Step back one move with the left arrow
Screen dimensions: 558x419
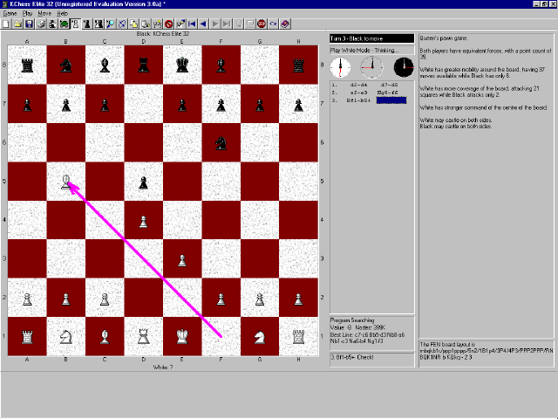[202, 24]
